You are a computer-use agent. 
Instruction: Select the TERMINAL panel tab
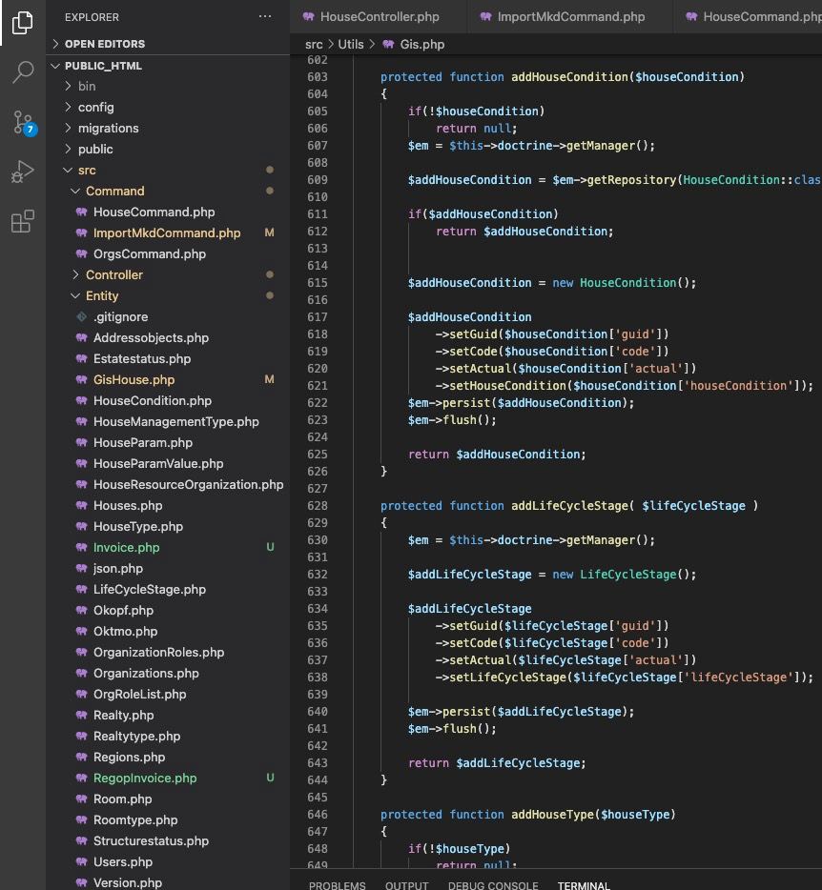(x=584, y=884)
